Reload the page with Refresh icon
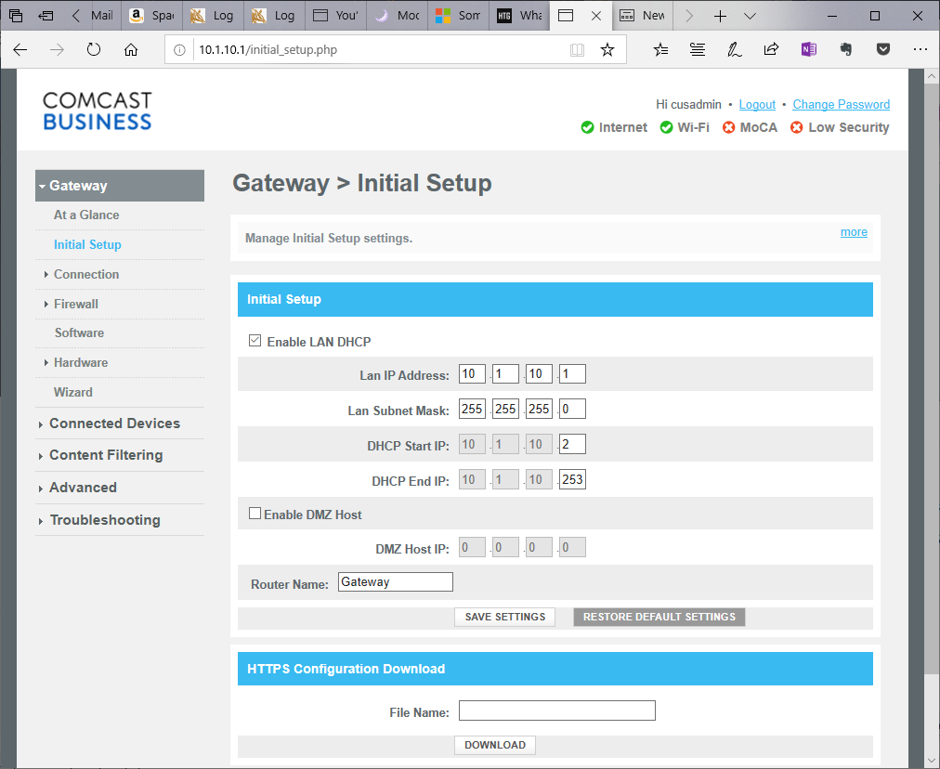 pyautogui.click(x=94, y=50)
